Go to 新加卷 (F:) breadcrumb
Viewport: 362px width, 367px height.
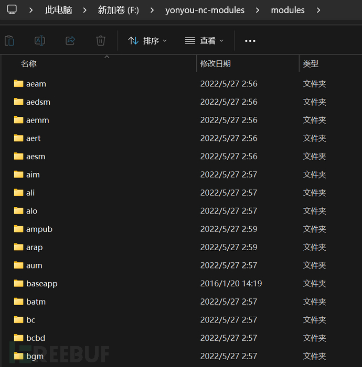coord(119,10)
